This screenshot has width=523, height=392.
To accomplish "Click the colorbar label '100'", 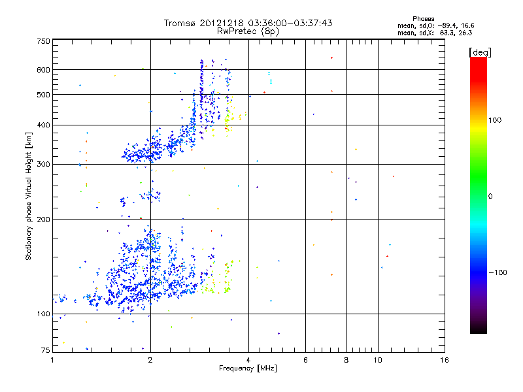I will (x=495, y=120).
